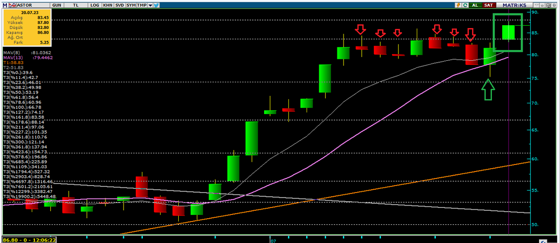Click the latest green candle near 86
560x243 pixels.
click(x=508, y=32)
